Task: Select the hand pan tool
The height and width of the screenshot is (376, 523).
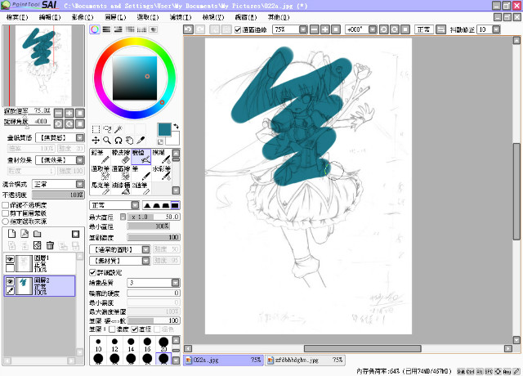Action: point(130,141)
